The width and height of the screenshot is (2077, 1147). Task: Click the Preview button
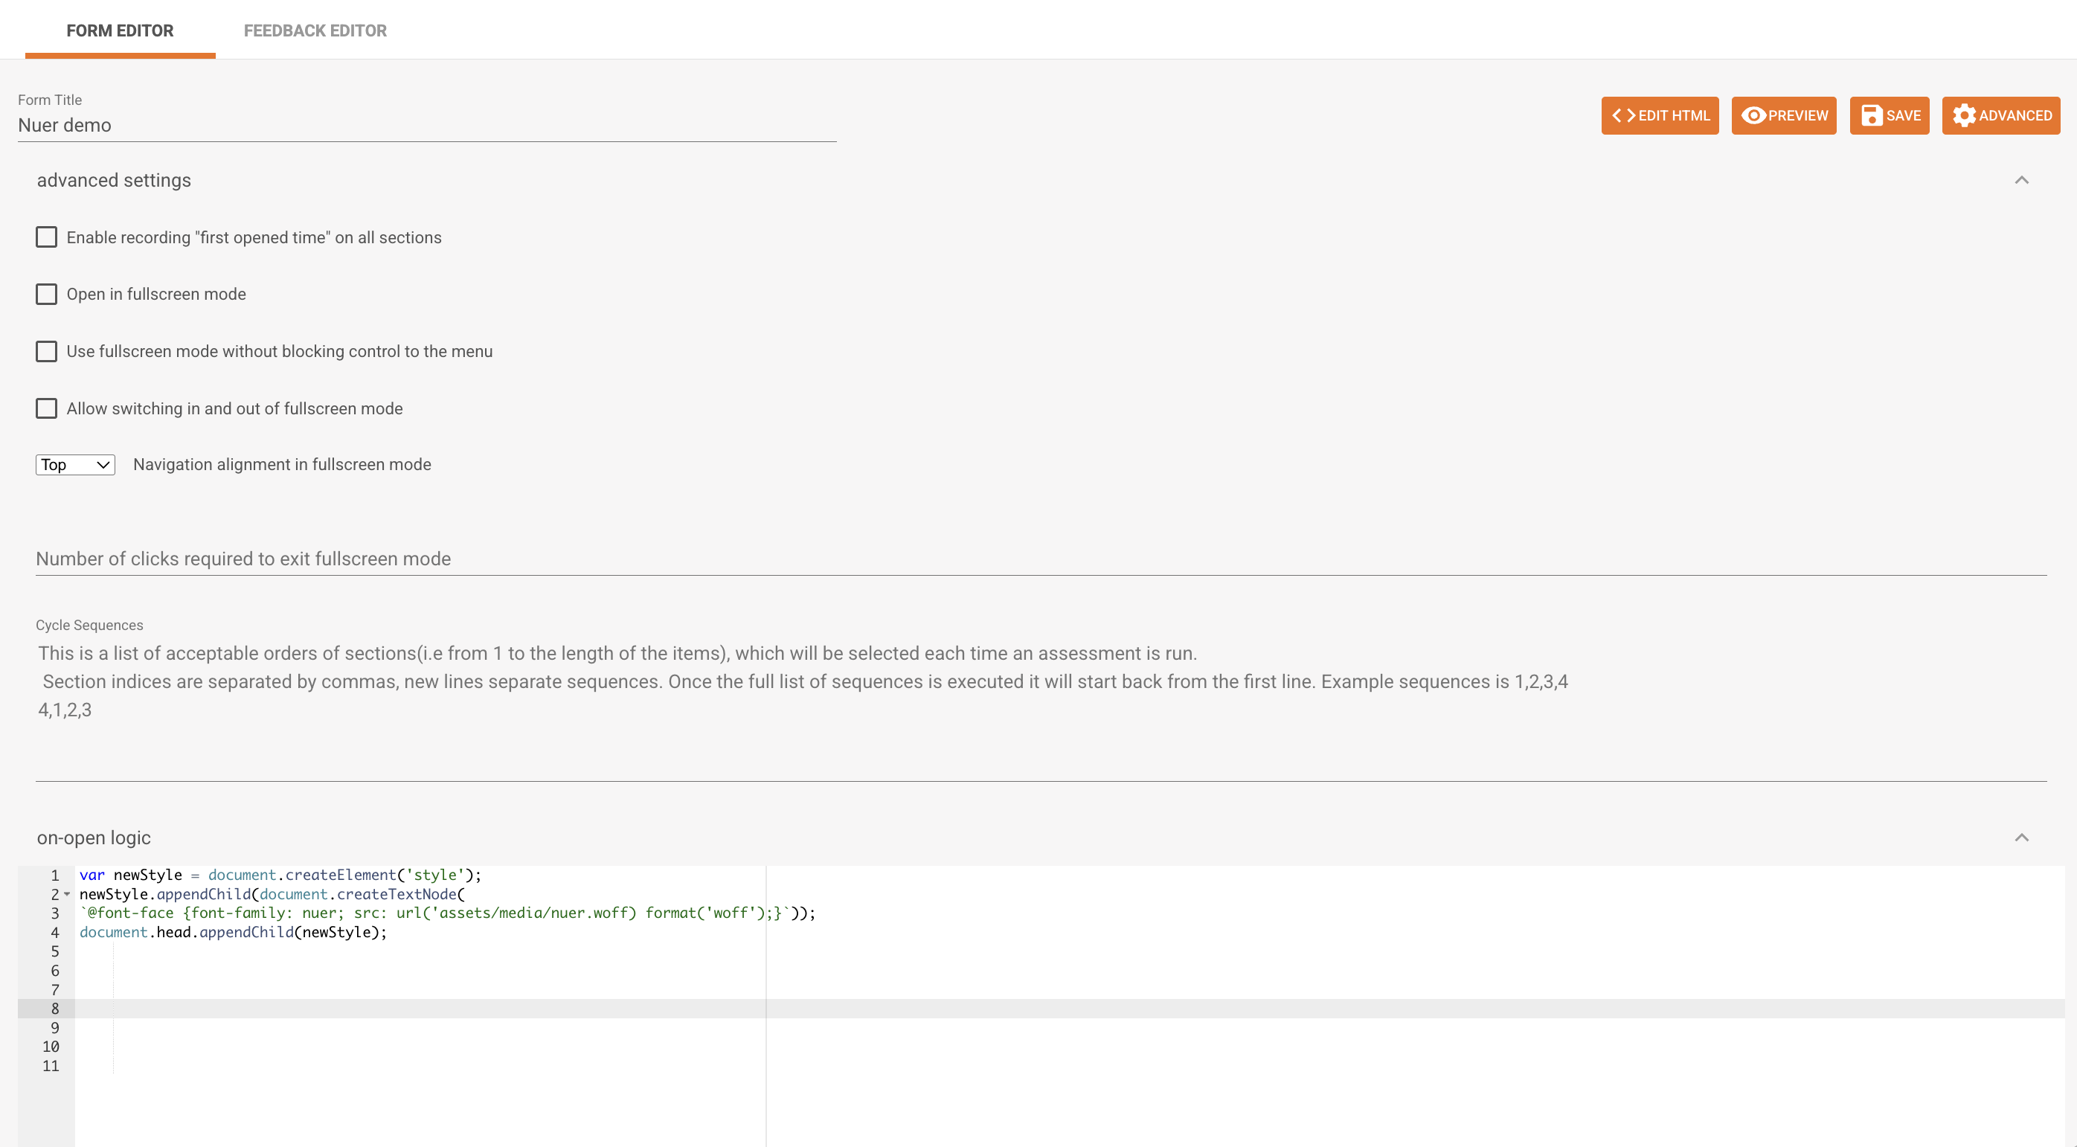(1783, 115)
